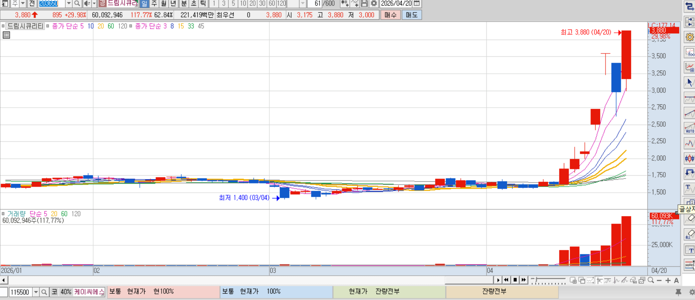695x300 pixels.
Task: Expand the 주 market type dropdown
Action: 23,4
